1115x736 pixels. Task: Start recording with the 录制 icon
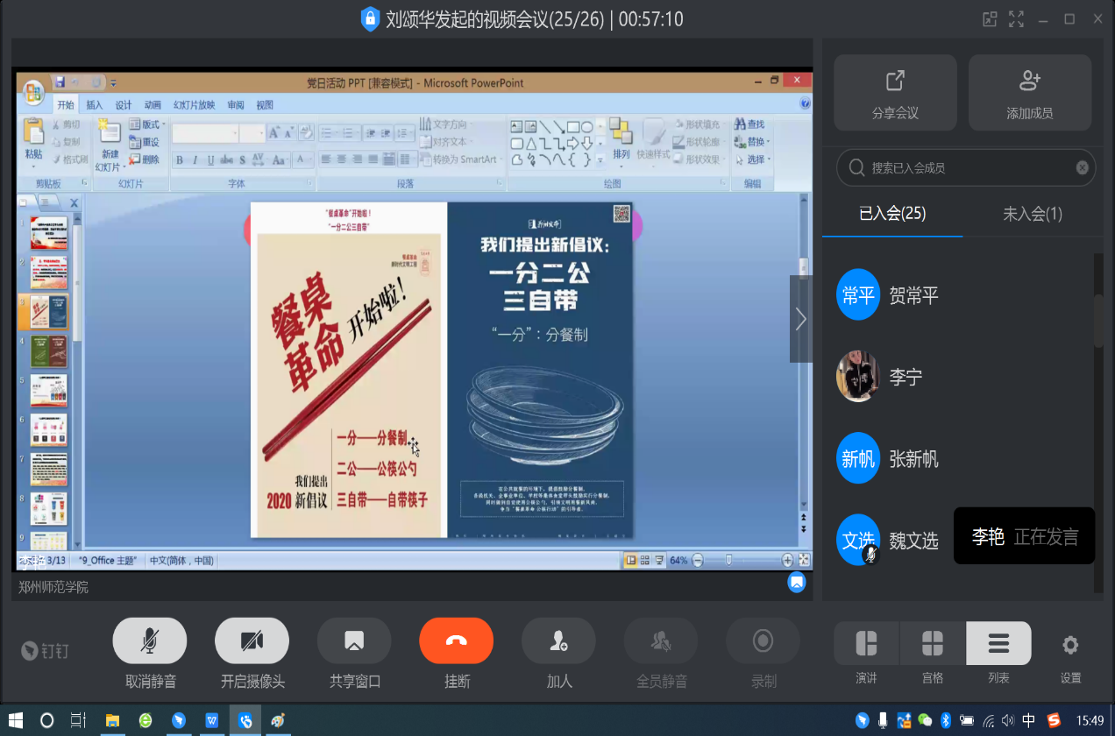763,640
